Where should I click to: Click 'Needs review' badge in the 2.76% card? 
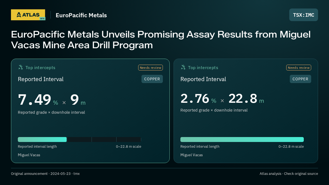tap(299, 68)
